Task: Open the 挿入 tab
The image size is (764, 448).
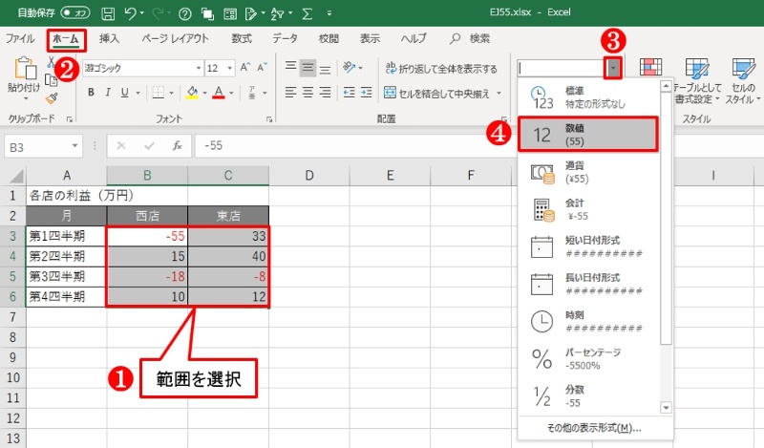Action: point(110,39)
